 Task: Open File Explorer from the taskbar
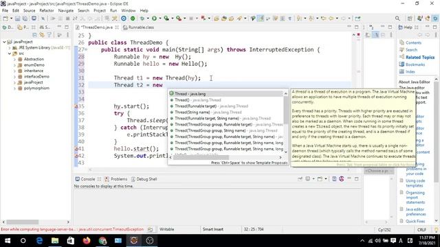coord(55,241)
